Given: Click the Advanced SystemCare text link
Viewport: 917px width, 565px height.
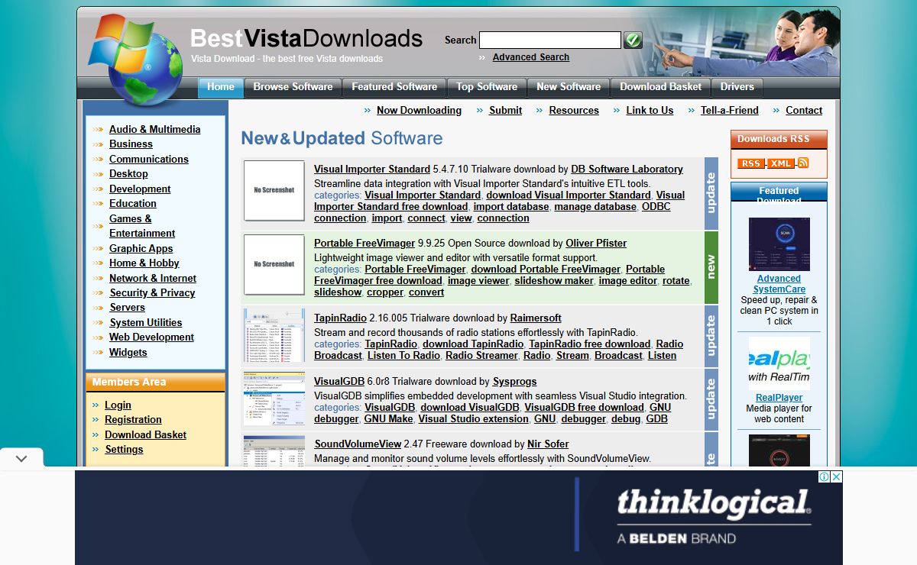Looking at the screenshot, I should (x=779, y=284).
